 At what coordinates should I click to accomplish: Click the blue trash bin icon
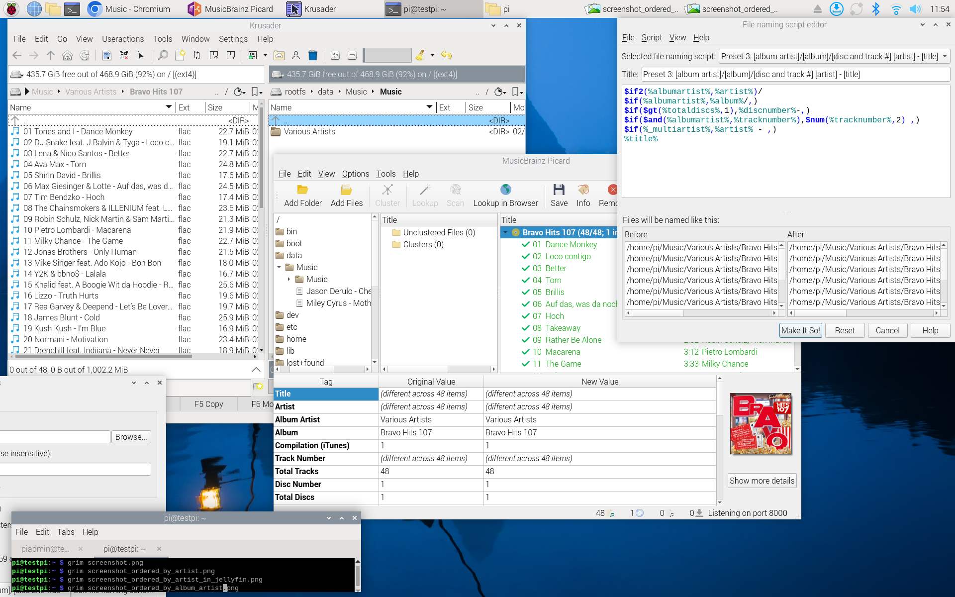(313, 55)
